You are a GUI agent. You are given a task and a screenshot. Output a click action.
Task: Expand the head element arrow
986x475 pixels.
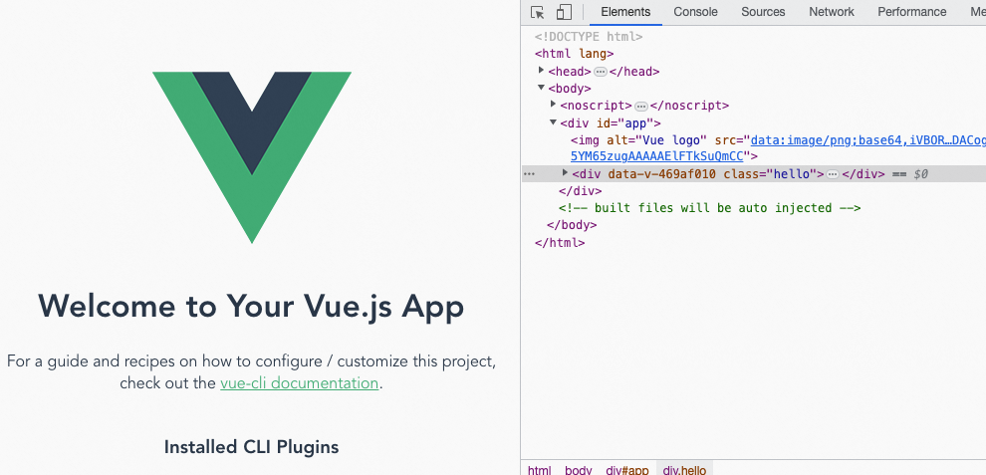[x=542, y=71]
